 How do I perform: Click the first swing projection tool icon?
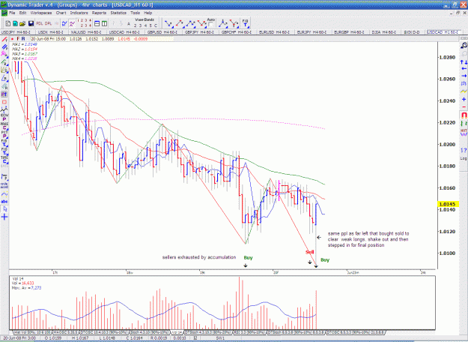pyautogui.click(x=168, y=23)
